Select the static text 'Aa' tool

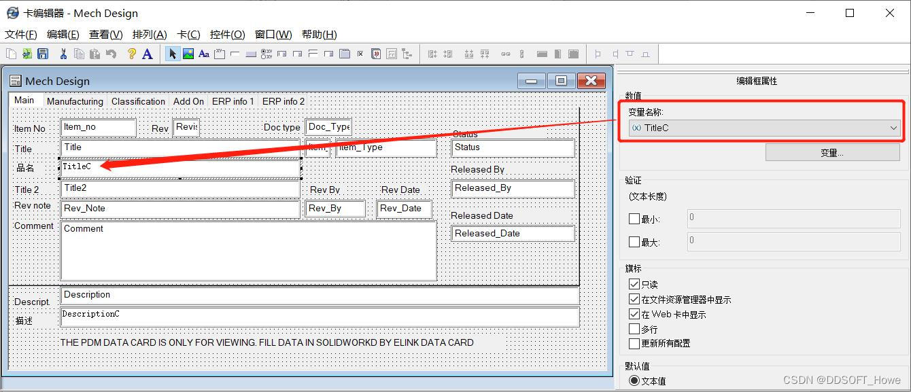pyautogui.click(x=204, y=54)
